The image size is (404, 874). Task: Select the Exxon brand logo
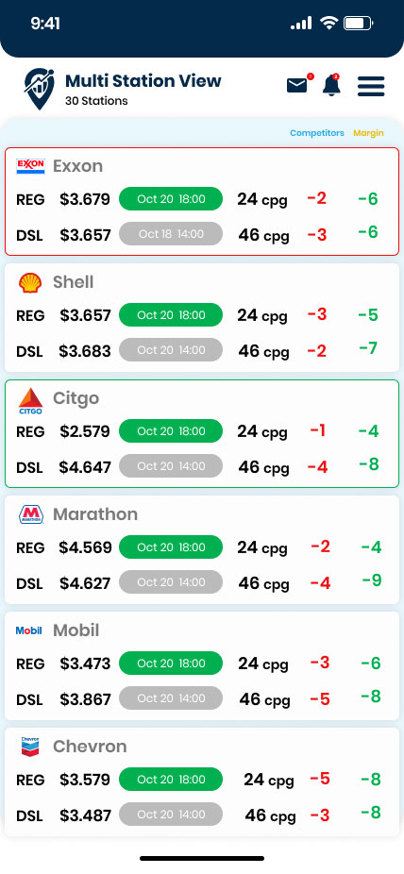[30, 166]
